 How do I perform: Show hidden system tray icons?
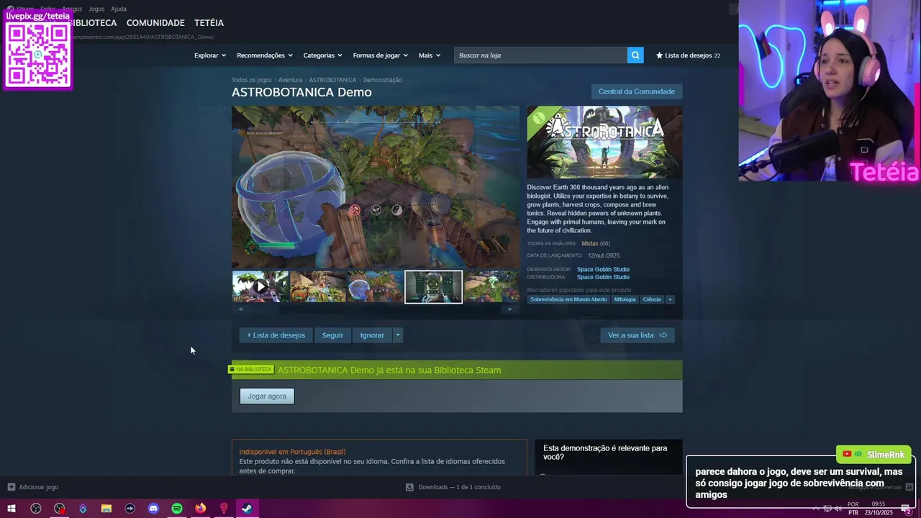click(x=817, y=509)
